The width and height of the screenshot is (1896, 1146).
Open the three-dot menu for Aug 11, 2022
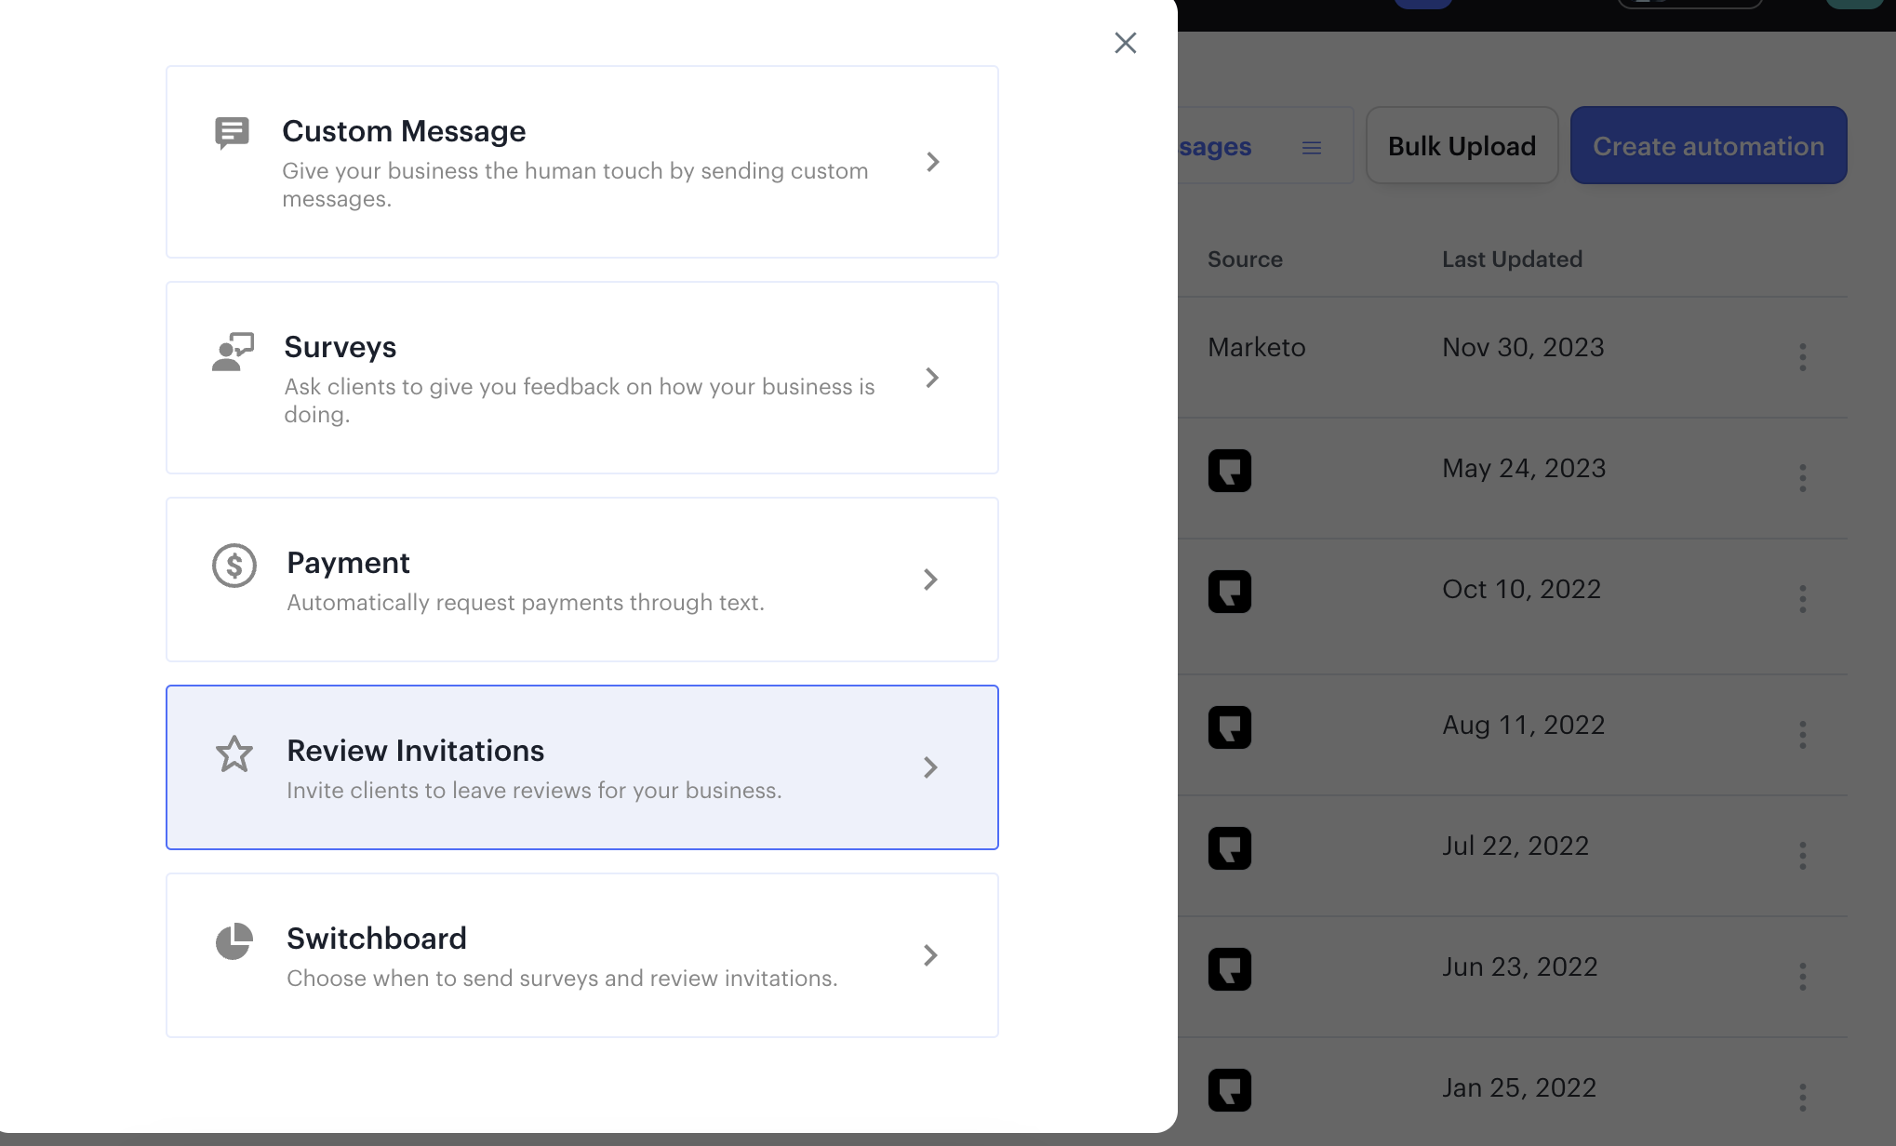click(1802, 732)
